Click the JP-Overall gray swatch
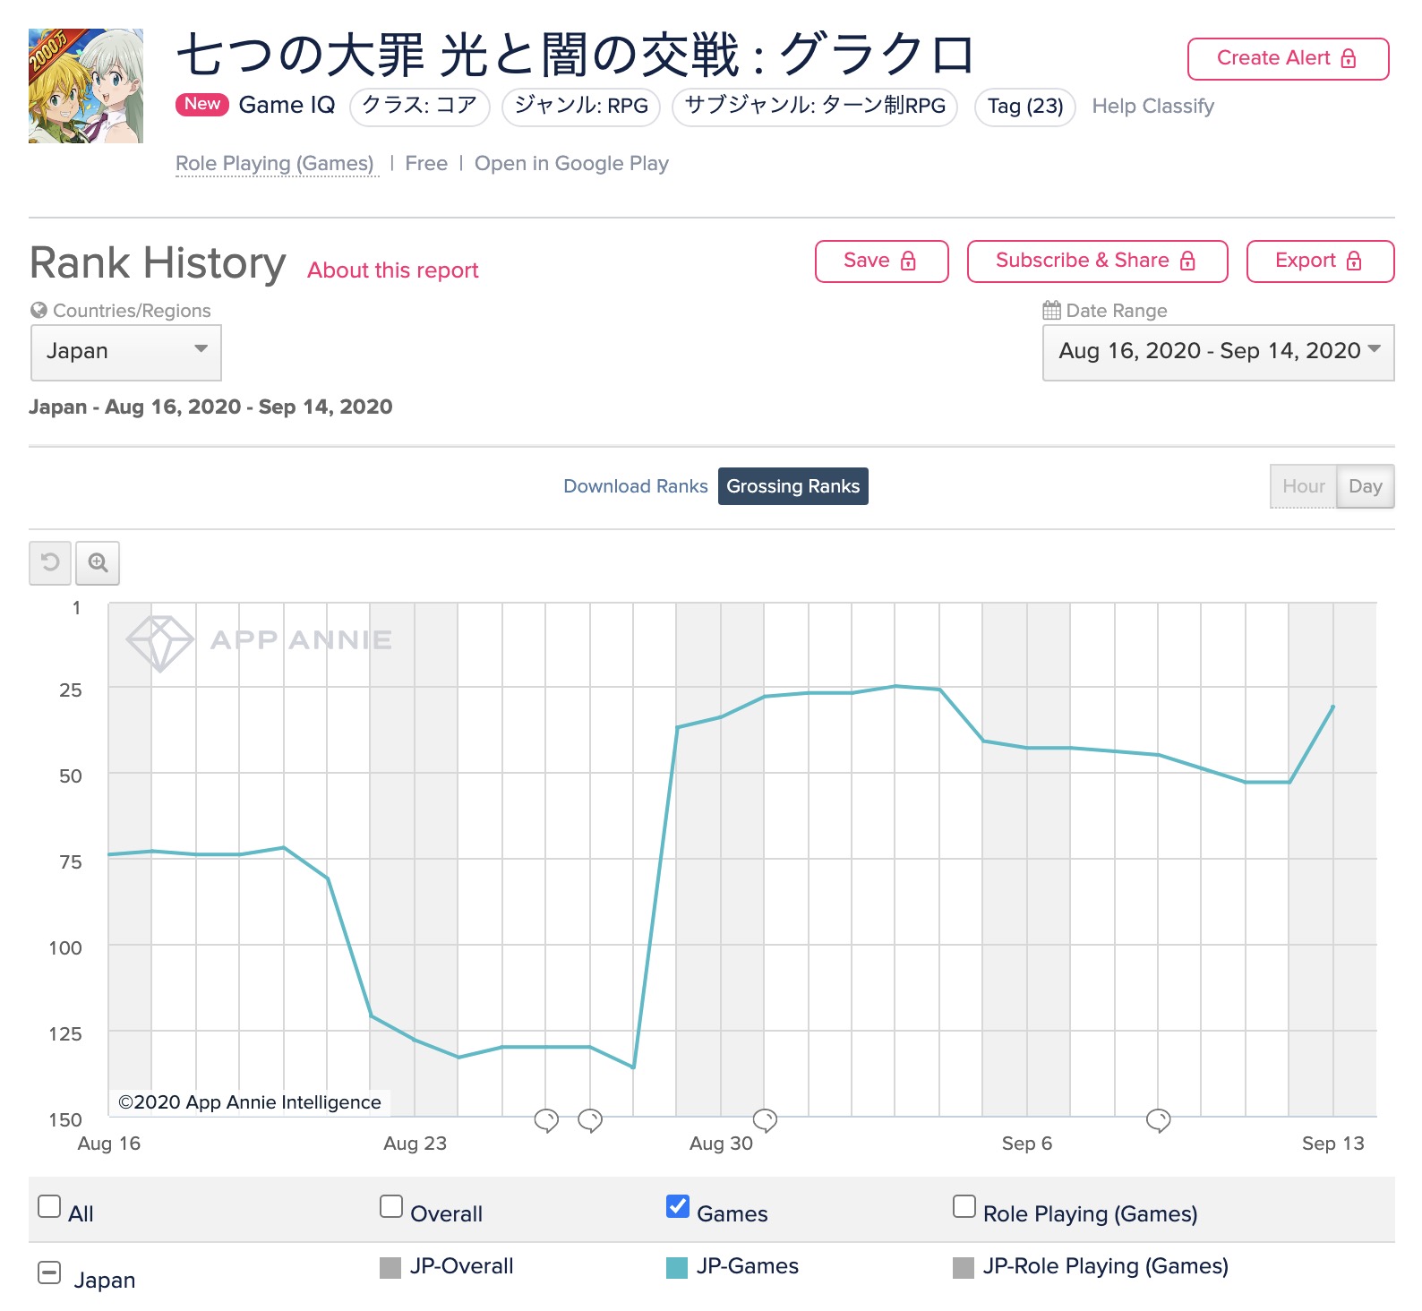The height and width of the screenshot is (1311, 1422). tap(390, 1268)
